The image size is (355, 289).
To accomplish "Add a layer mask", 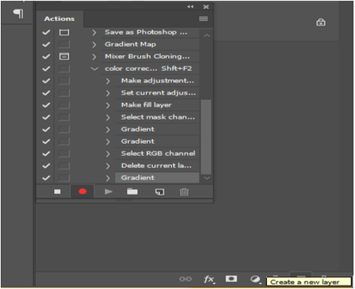I will tap(231, 278).
